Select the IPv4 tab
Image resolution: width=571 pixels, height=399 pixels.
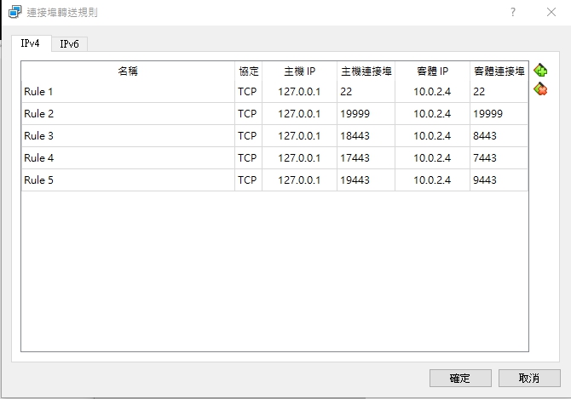pyautogui.click(x=30, y=43)
